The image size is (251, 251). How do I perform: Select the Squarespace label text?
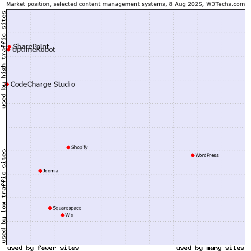point(67,208)
